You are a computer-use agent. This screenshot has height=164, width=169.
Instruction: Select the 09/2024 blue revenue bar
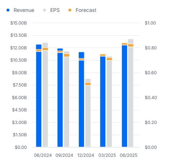coord(60,98)
